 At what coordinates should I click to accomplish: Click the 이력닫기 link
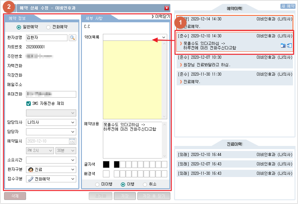point(160,17)
